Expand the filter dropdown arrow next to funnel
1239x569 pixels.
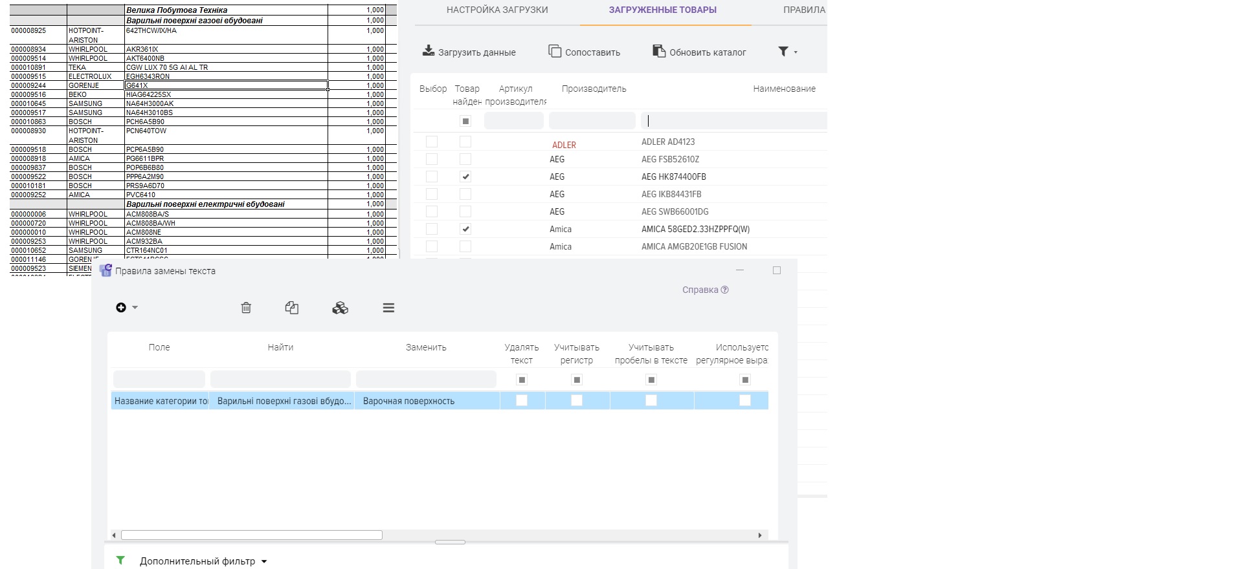796,52
